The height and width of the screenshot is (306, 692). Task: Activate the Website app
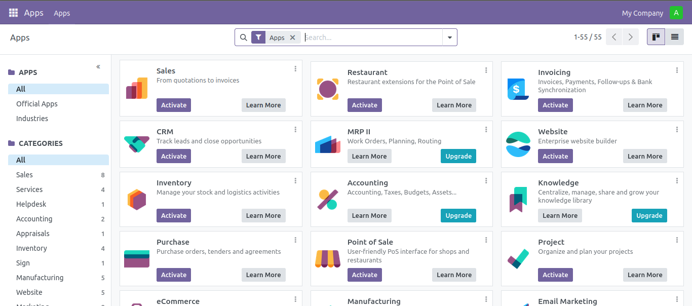pyautogui.click(x=555, y=156)
